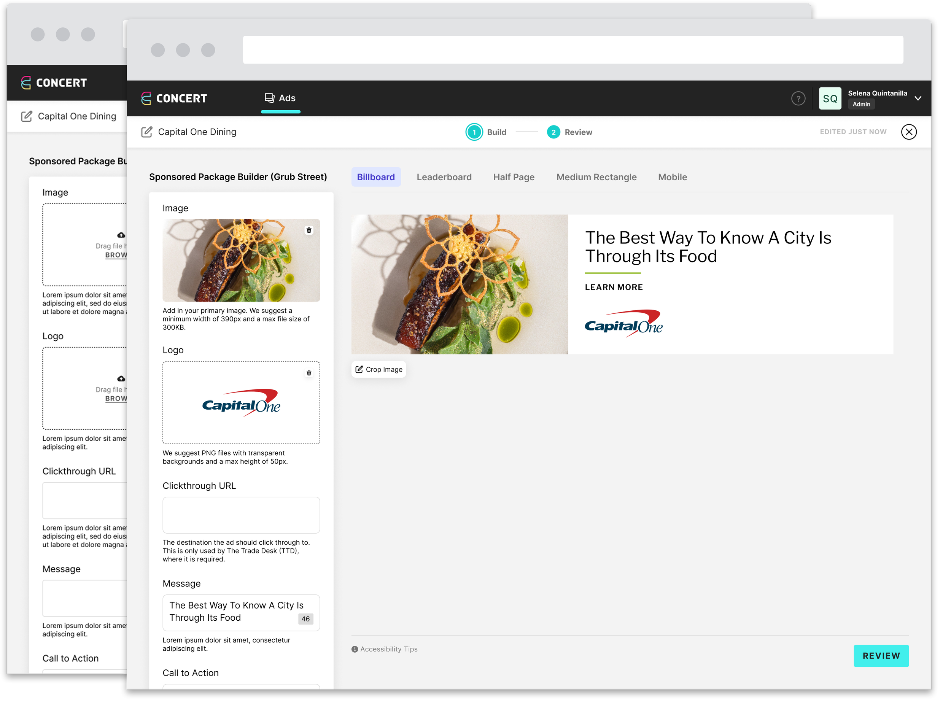Close the ad builder with the X button
The height and width of the screenshot is (723, 951).
[x=909, y=132]
